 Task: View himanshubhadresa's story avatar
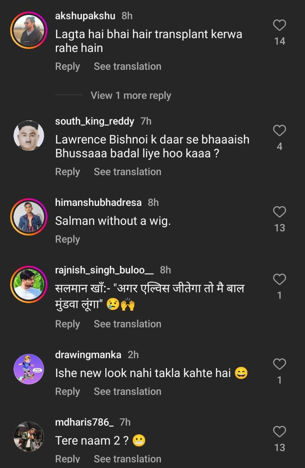29,216
